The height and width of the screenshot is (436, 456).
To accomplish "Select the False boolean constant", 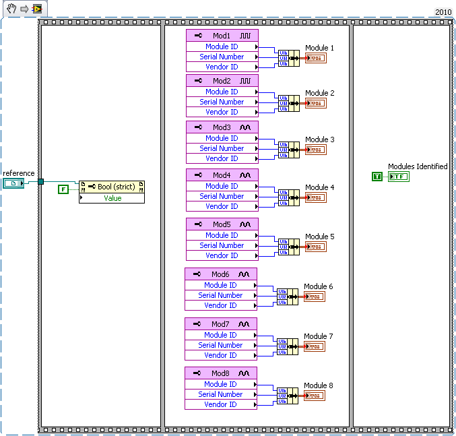I will click(x=63, y=189).
